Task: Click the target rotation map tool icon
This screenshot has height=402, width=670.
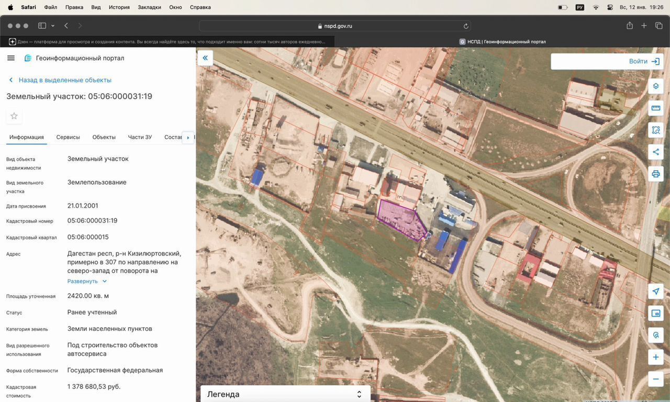Action: 656,335
